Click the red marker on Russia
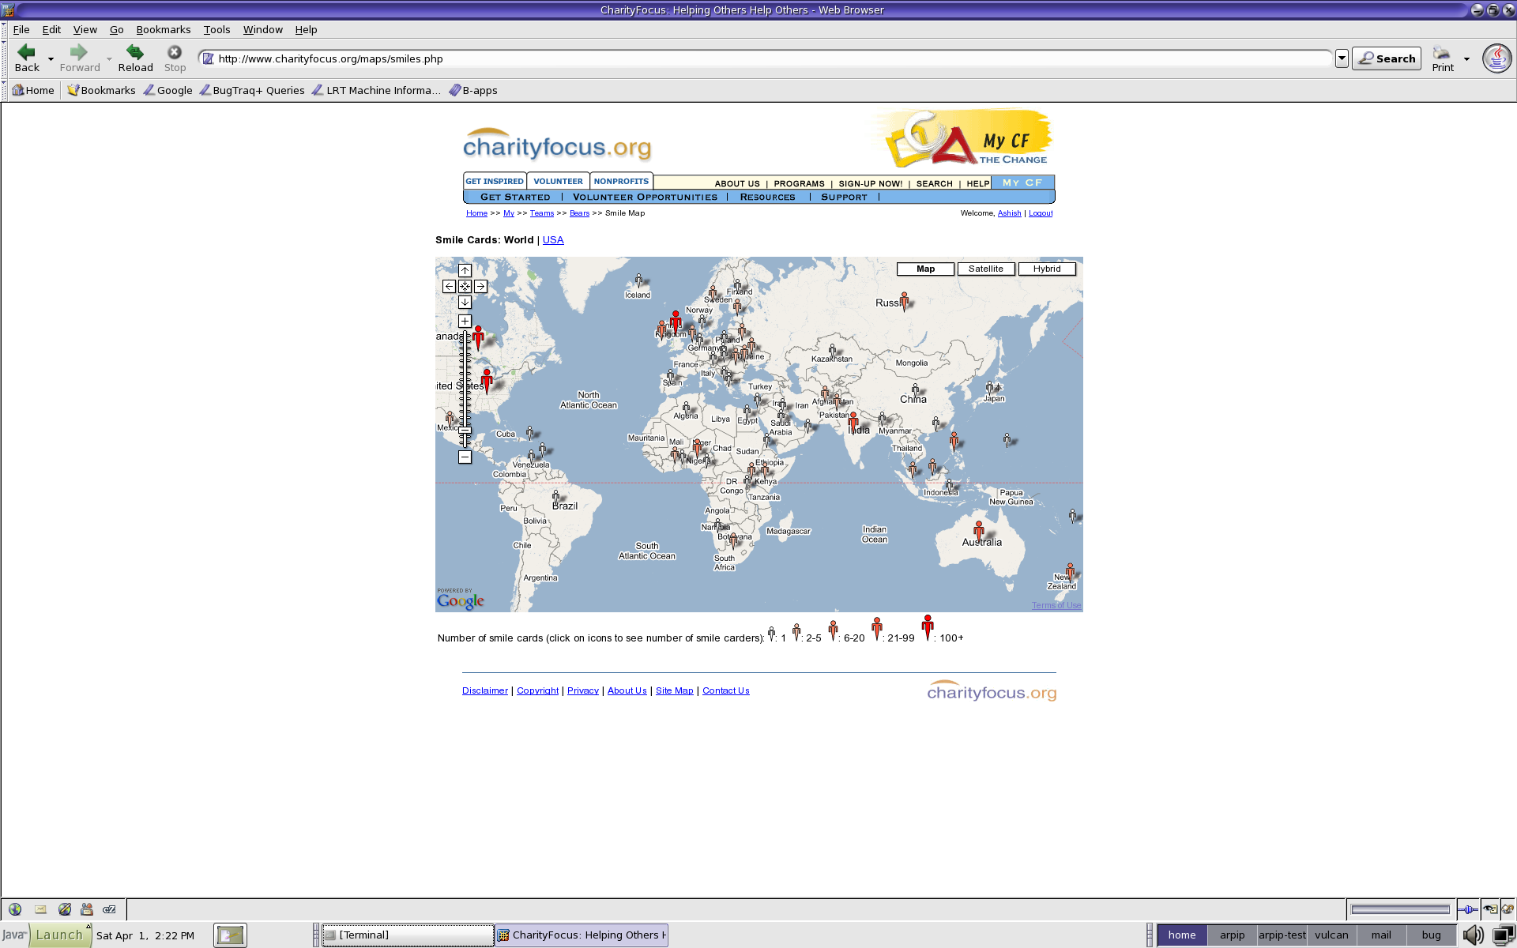This screenshot has width=1517, height=948. 904,301
